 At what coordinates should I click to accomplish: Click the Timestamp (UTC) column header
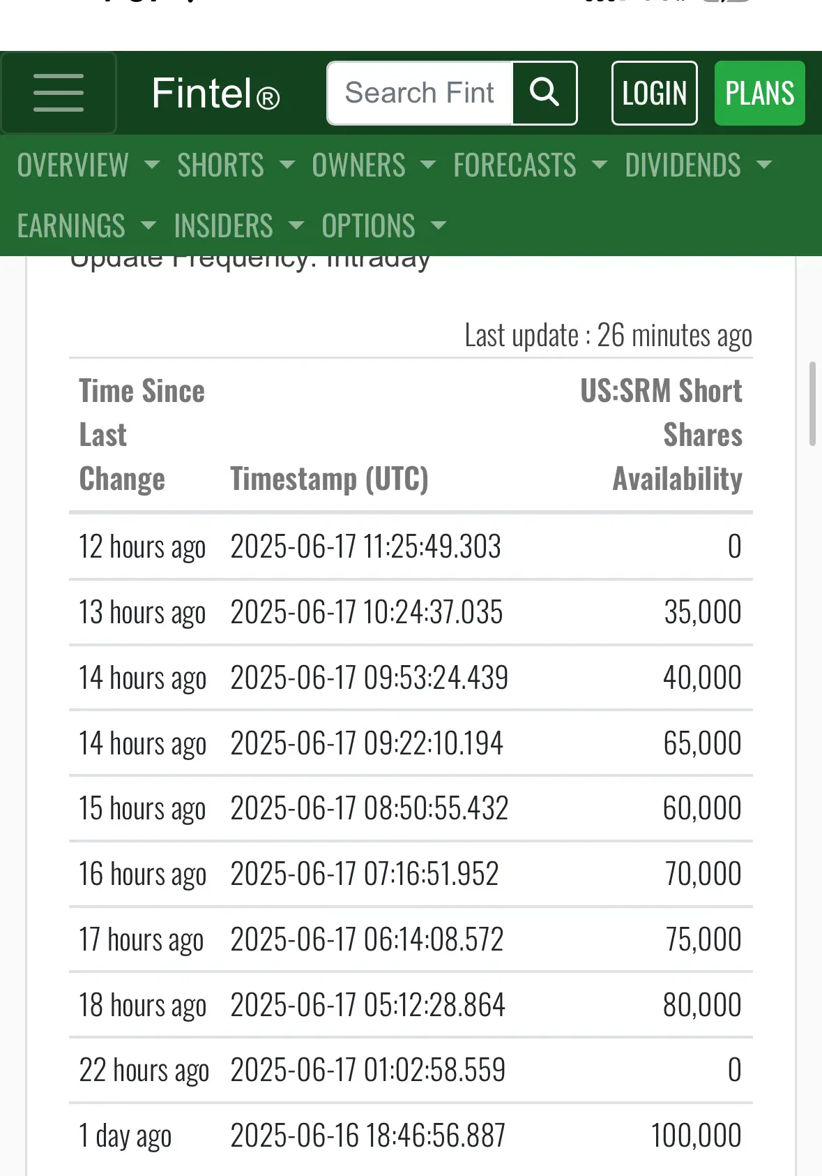[x=329, y=479]
